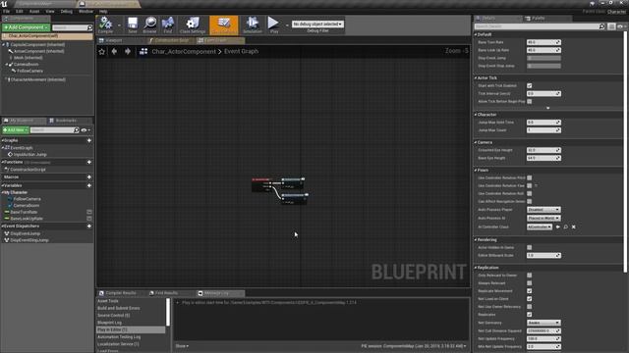
Task: Toggle Use Controller Rotation Pitch checkbox
Action: click(x=530, y=177)
